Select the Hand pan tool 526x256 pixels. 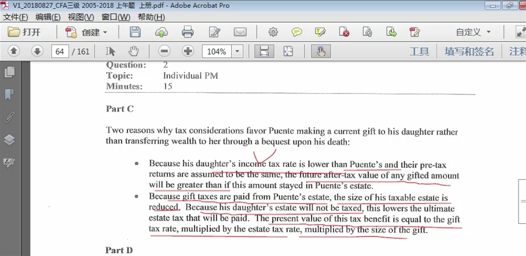pos(134,51)
